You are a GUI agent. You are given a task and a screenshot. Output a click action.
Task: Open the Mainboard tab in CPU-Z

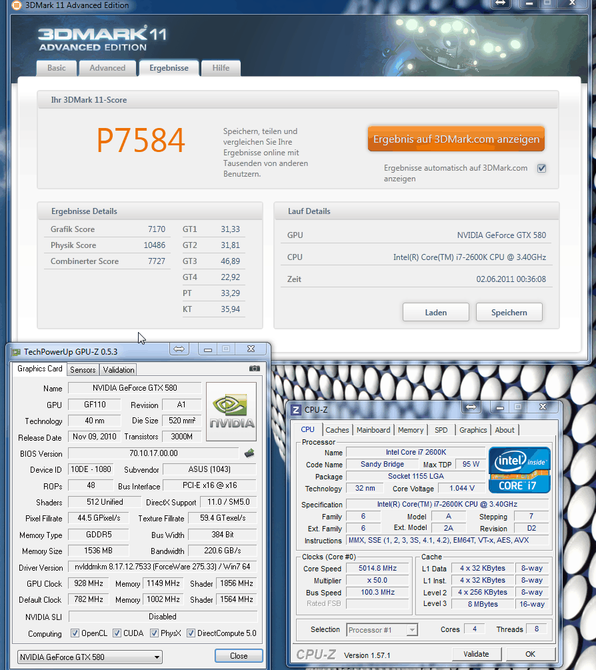(373, 430)
